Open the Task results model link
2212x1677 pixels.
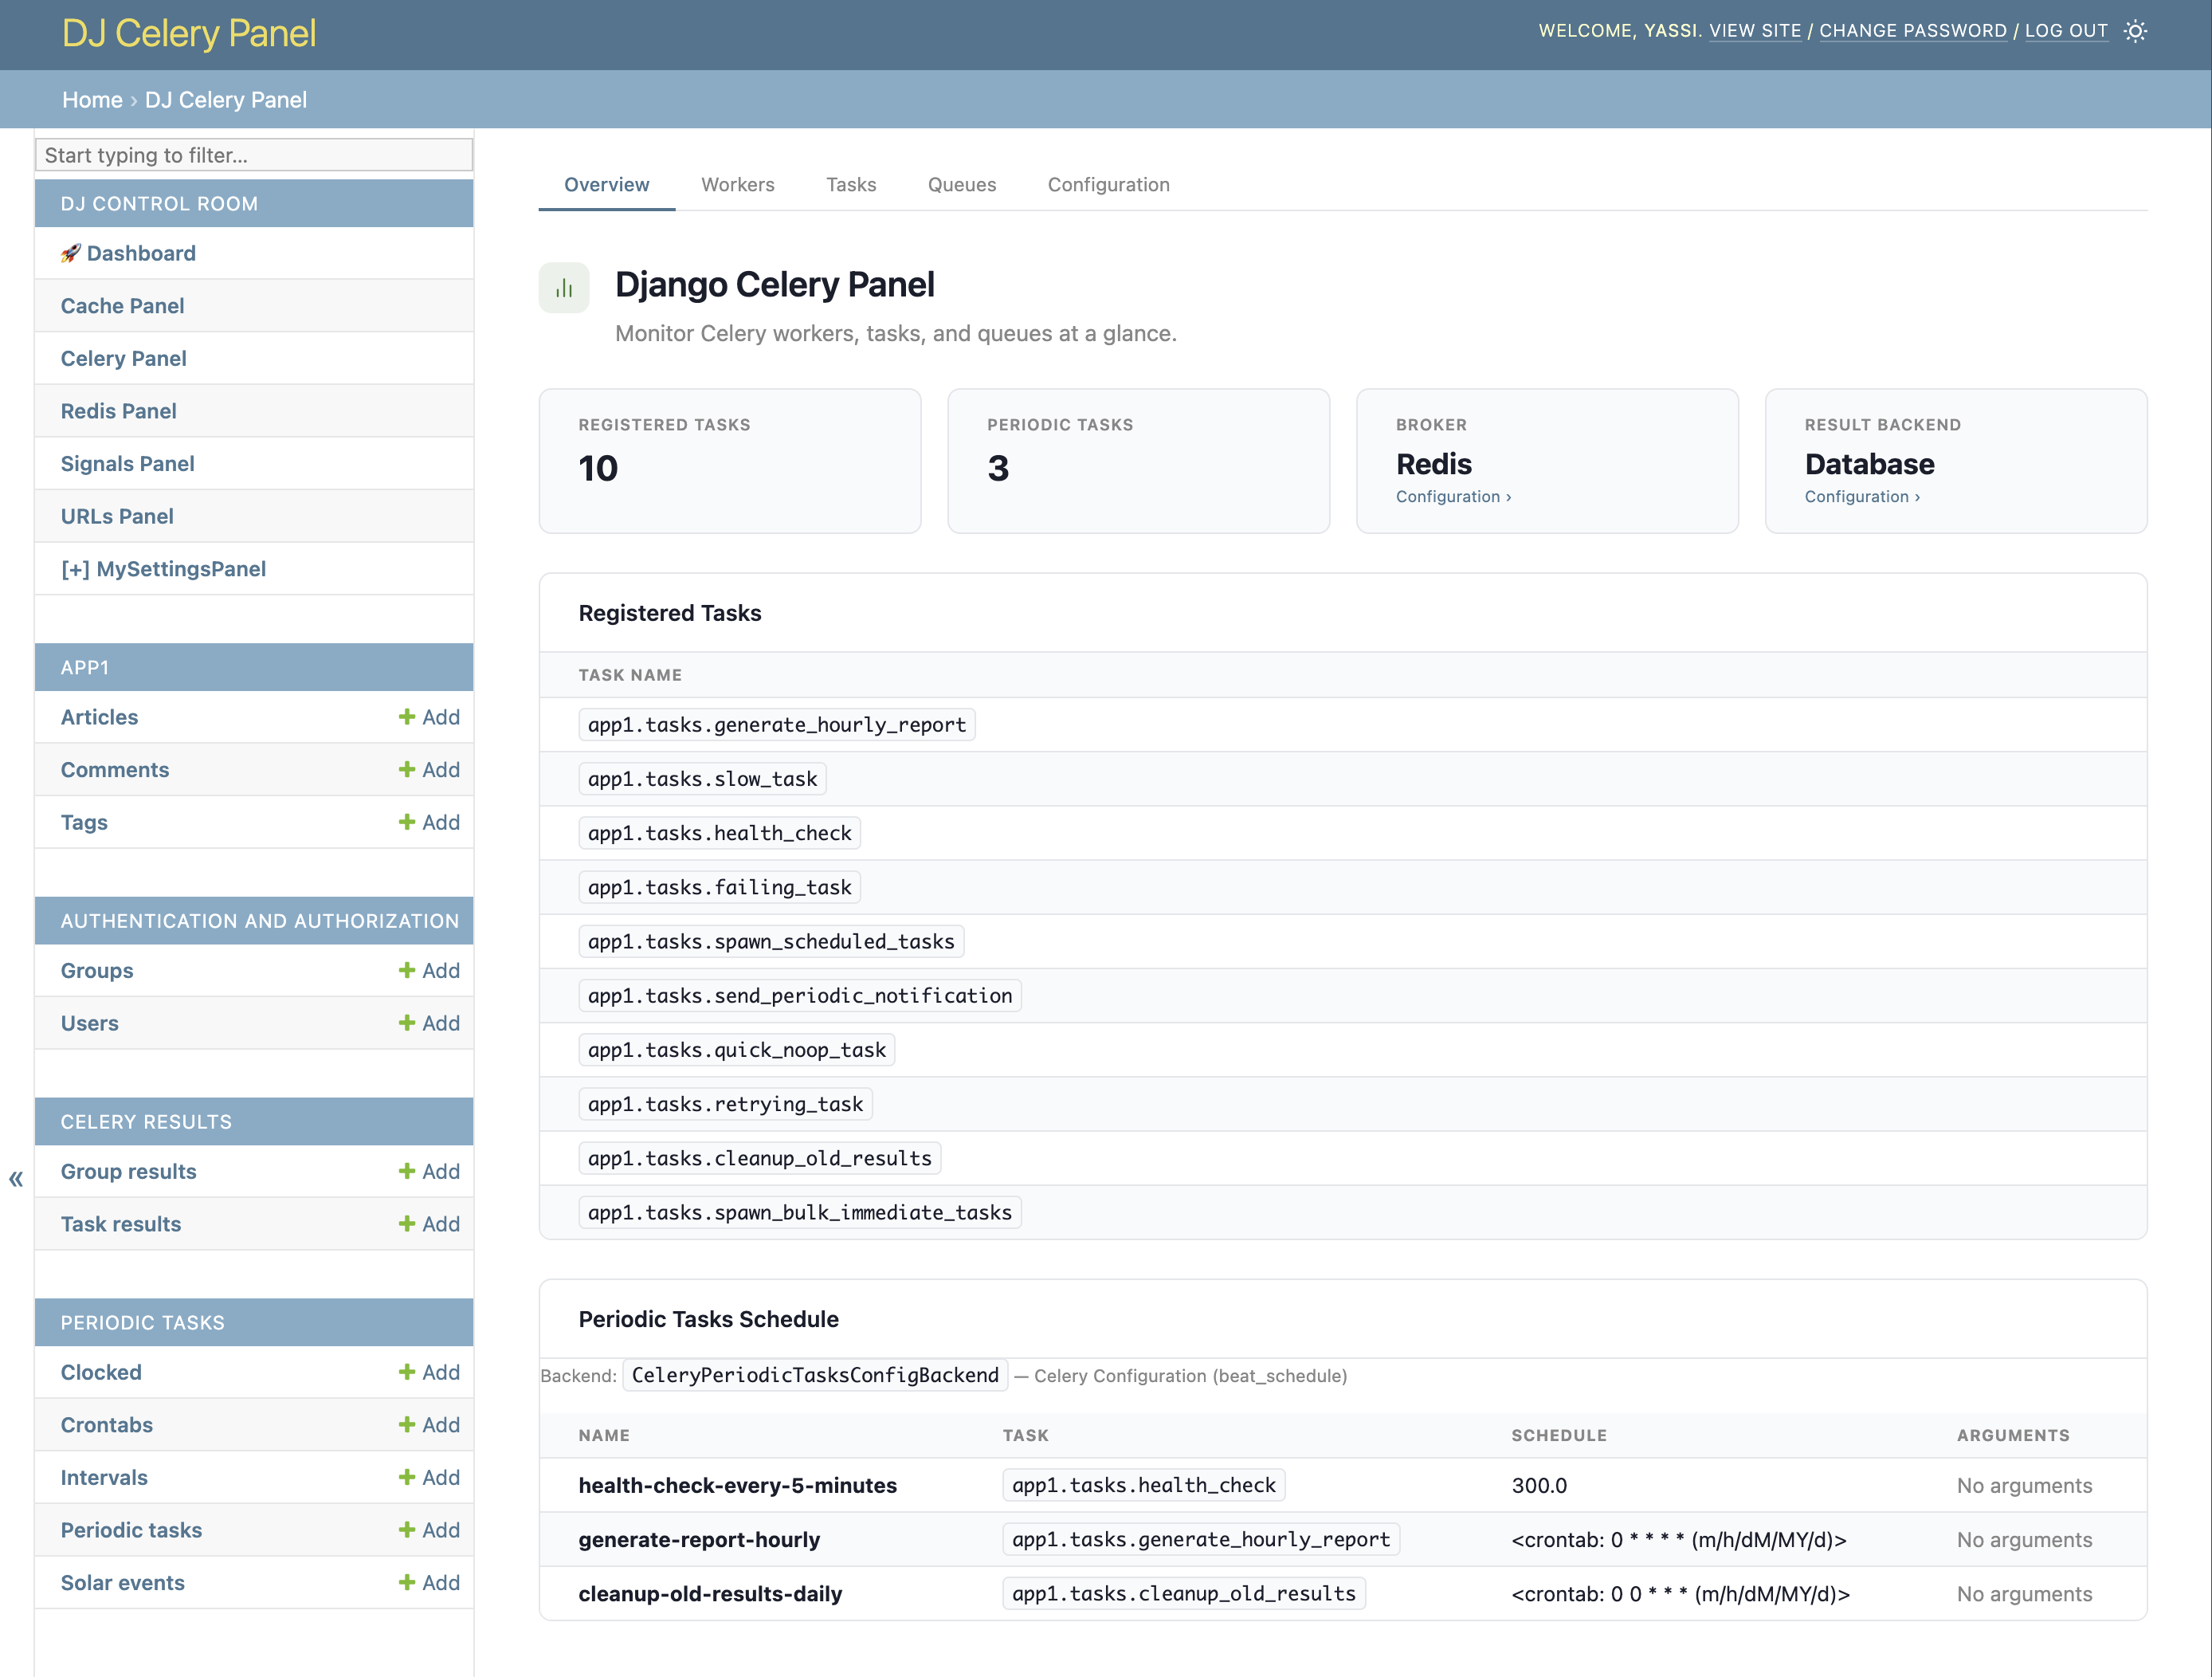121,1224
